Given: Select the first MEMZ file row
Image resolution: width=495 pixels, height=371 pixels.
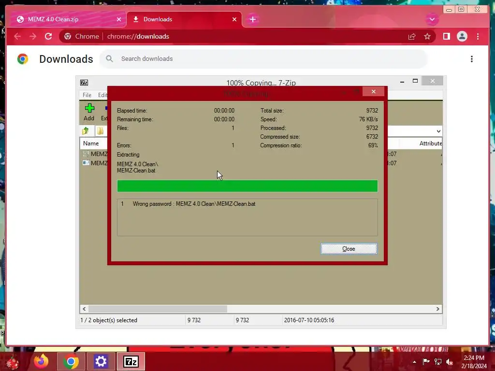Looking at the screenshot, I should click(95, 154).
